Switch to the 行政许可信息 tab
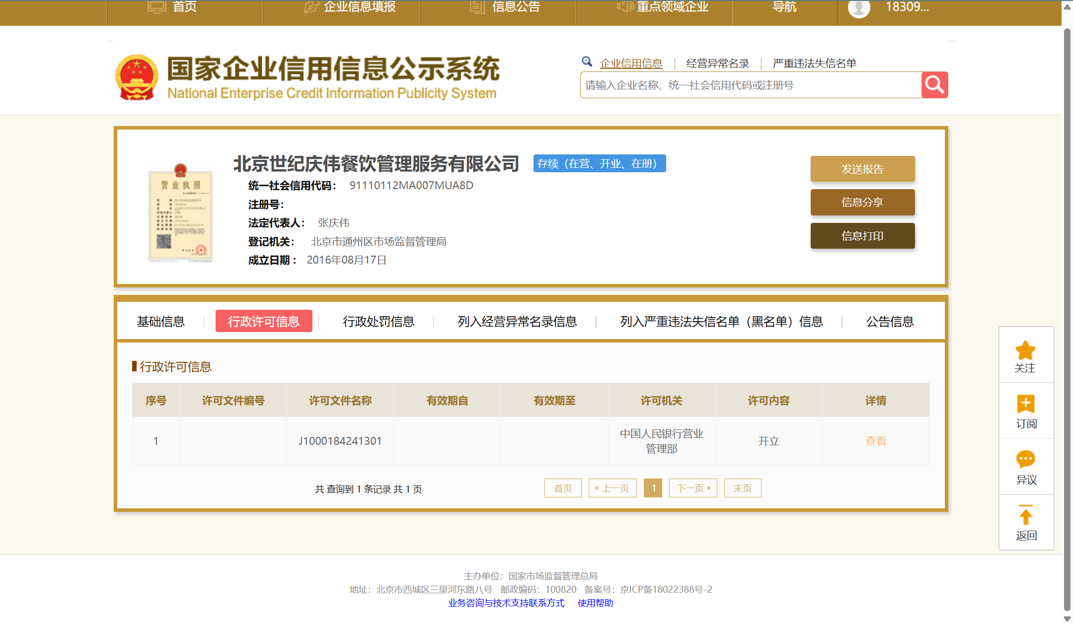Screen dimensions: 1073x624 (264, 321)
